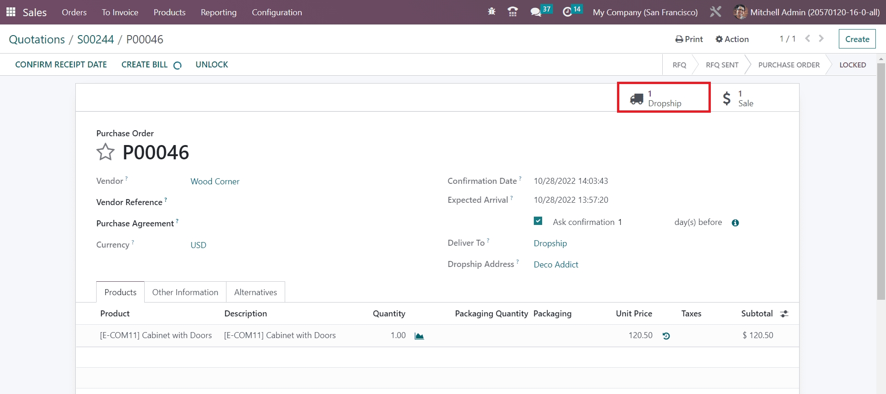Open the VoIP phone icon
886x394 pixels.
coord(513,12)
